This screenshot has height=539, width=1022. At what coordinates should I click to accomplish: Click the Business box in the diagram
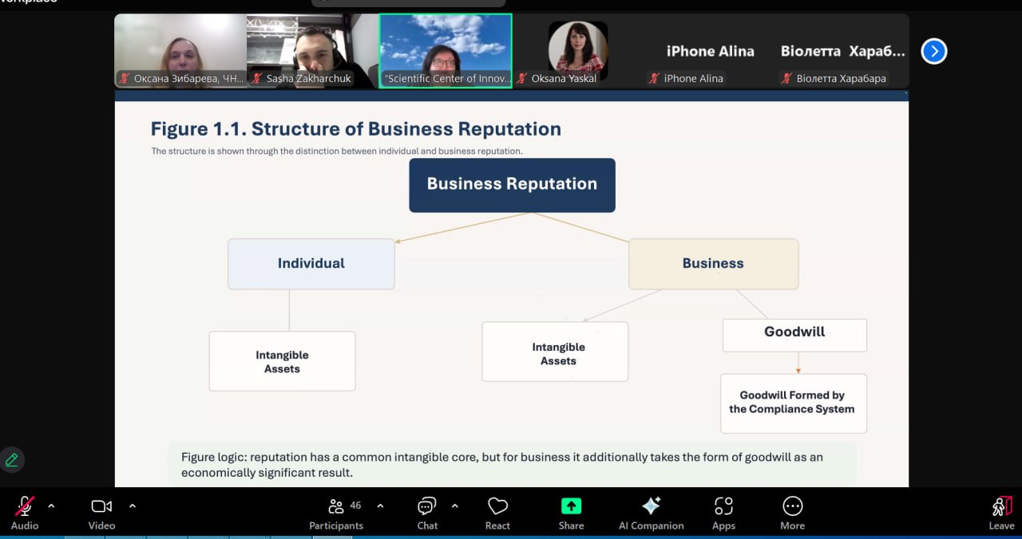[x=713, y=264]
